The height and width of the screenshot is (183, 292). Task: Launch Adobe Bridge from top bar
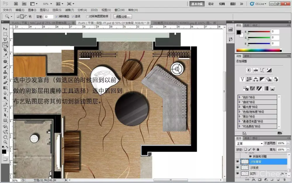pyautogui.click(x=16, y=4)
